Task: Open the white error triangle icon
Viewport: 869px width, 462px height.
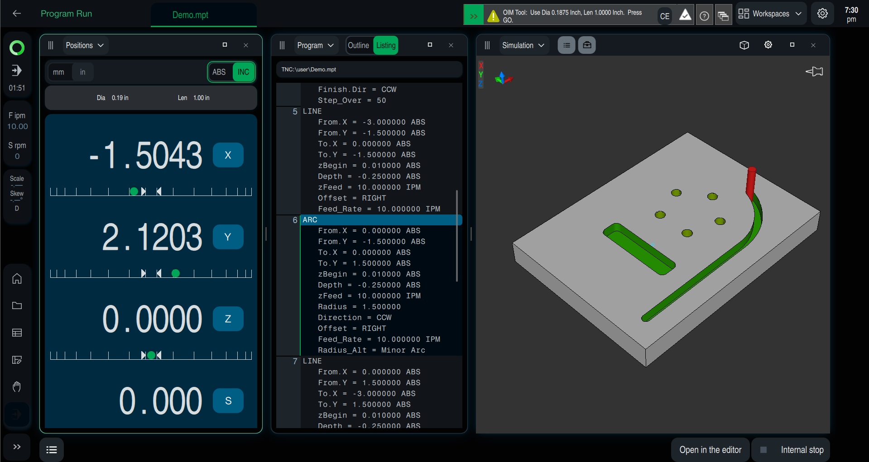Action: (685, 15)
